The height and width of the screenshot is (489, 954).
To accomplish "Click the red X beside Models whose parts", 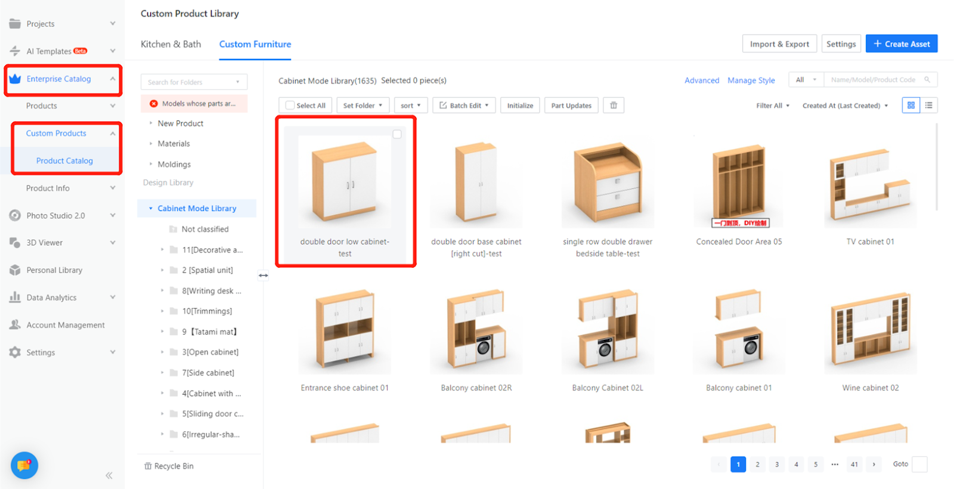I will coord(154,104).
